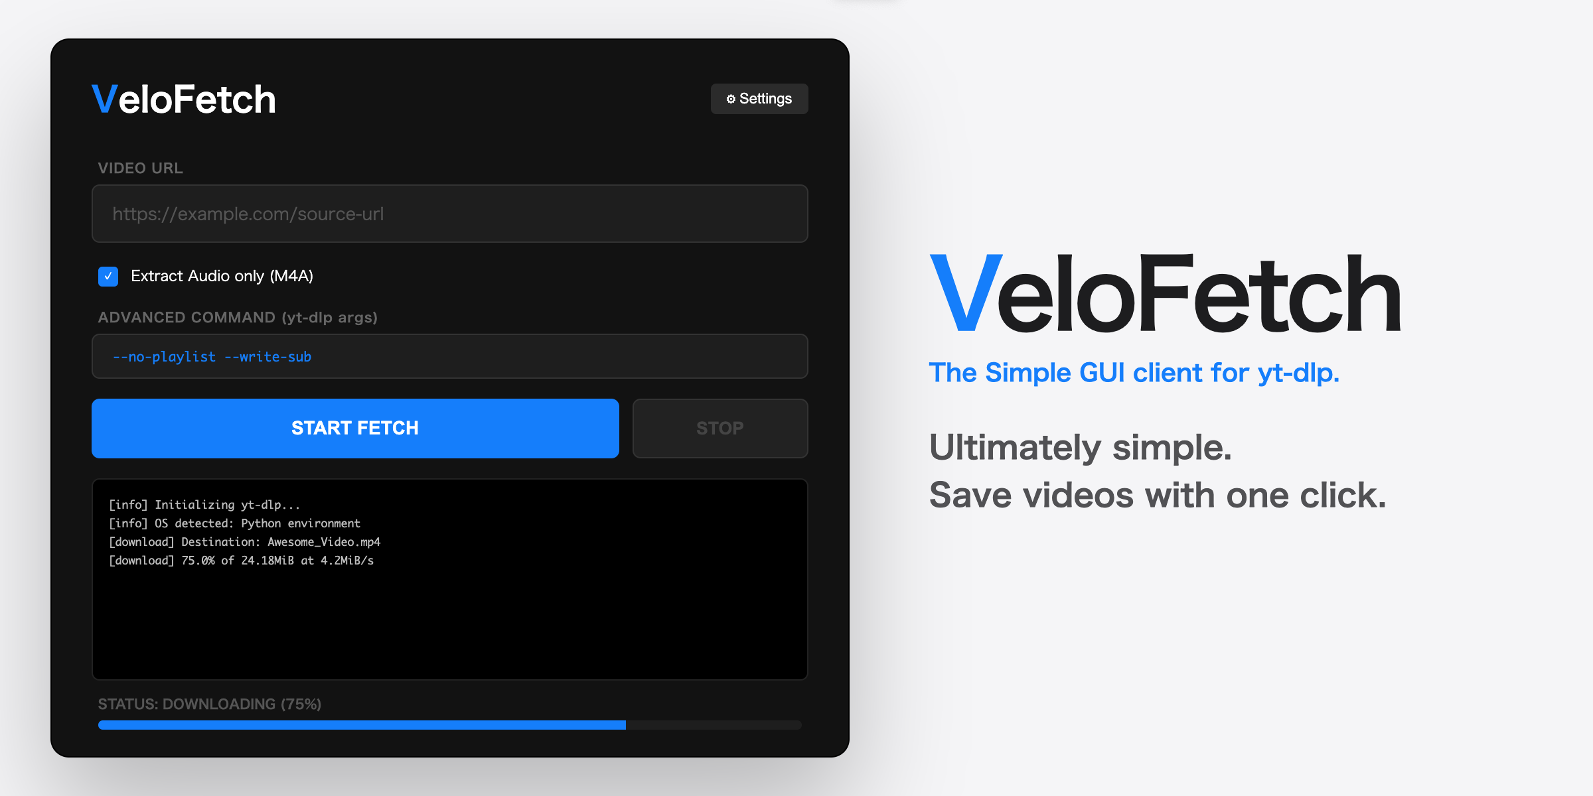Open the Settings gear button
The height and width of the screenshot is (796, 1593).
(x=759, y=99)
